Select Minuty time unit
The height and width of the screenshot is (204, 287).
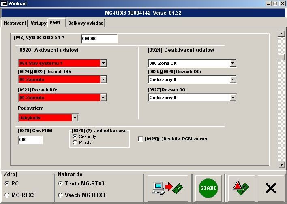pos(75,142)
